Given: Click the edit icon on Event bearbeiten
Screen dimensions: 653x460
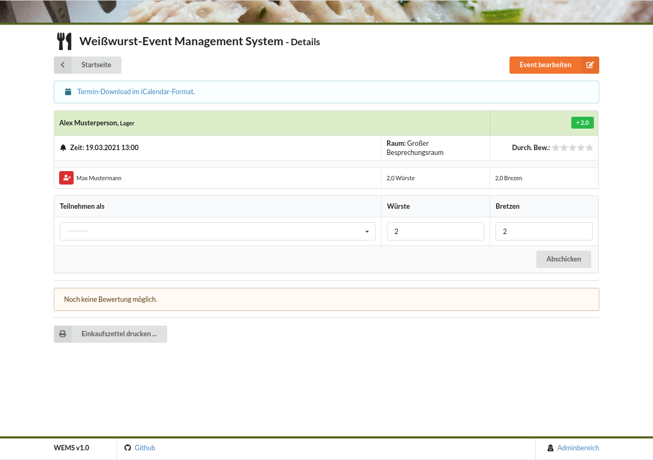Looking at the screenshot, I should coord(590,65).
